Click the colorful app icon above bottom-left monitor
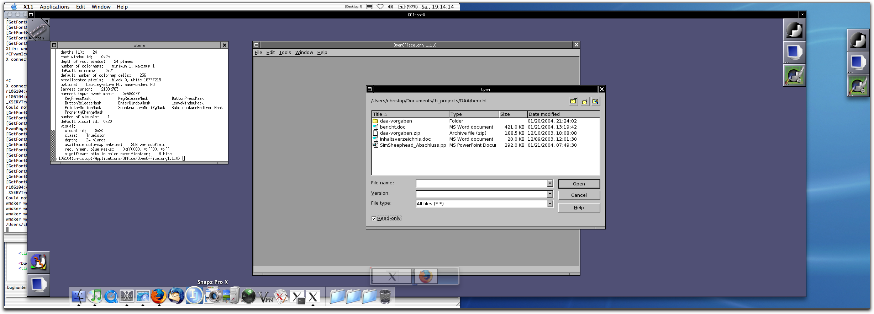Image resolution: width=874 pixels, height=314 pixels. (x=39, y=262)
